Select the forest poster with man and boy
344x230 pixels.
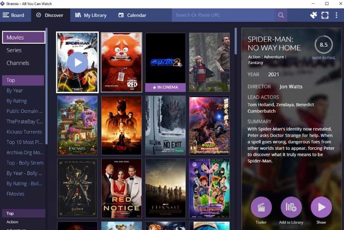click(210, 62)
